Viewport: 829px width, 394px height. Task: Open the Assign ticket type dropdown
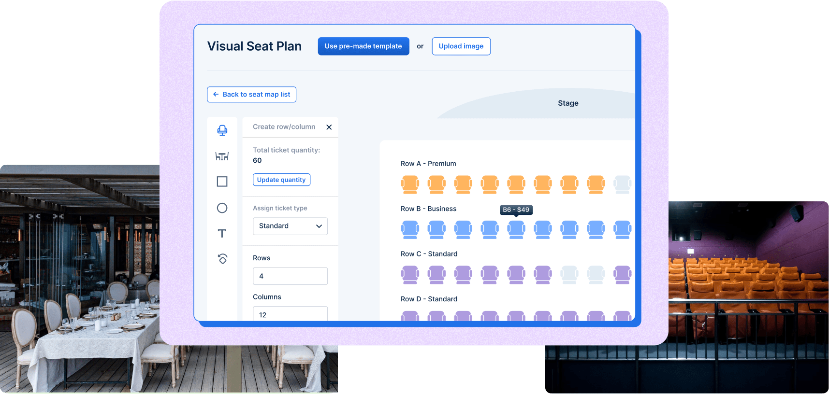pyautogui.click(x=290, y=226)
